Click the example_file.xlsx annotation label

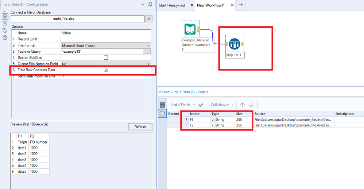(x=197, y=45)
